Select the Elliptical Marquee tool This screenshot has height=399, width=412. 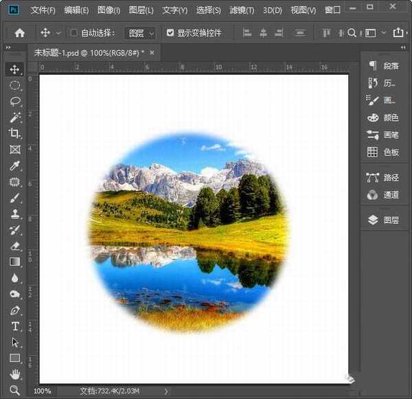click(x=14, y=85)
